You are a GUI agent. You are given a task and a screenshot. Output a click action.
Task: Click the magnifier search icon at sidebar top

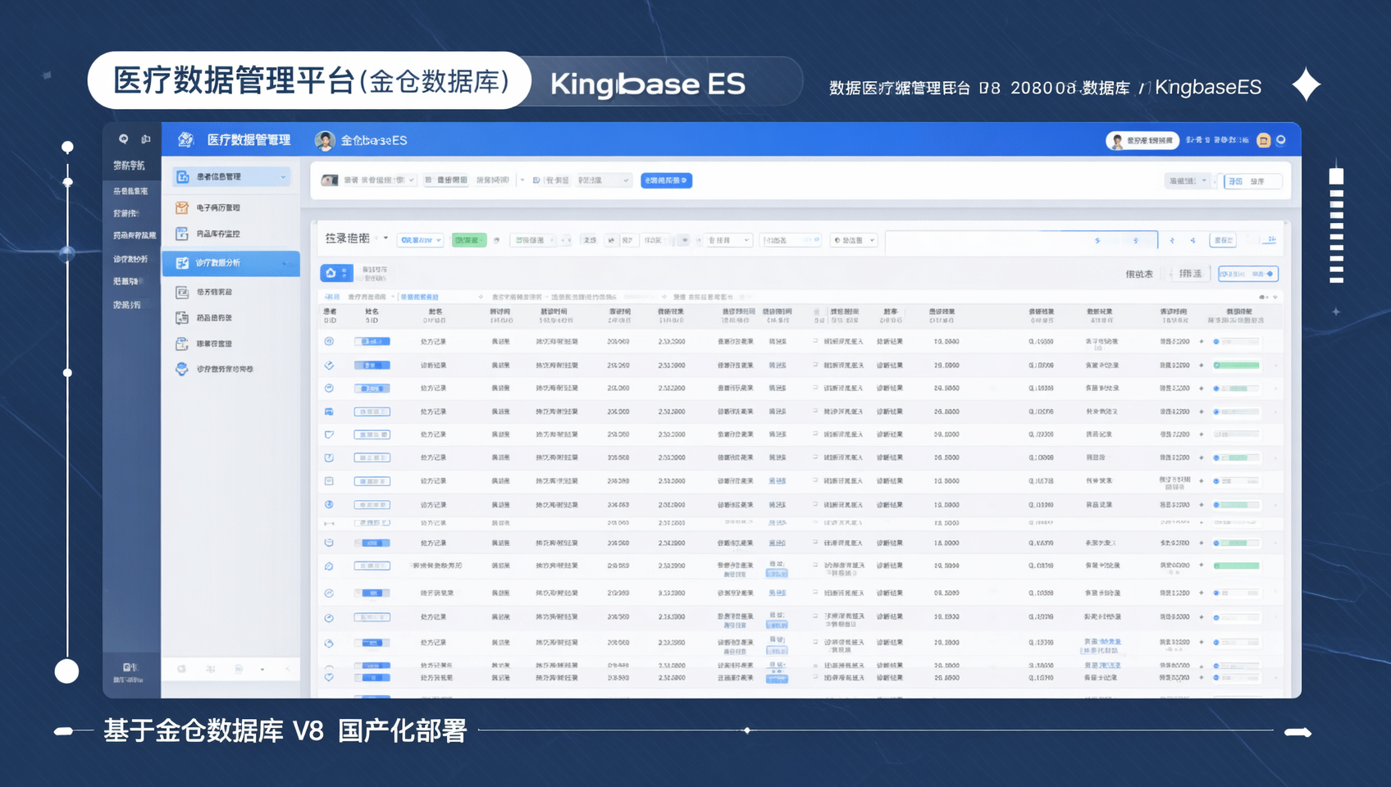(x=123, y=138)
